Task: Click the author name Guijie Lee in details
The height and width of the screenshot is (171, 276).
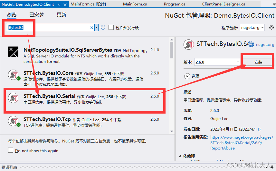Action: (x=219, y=119)
